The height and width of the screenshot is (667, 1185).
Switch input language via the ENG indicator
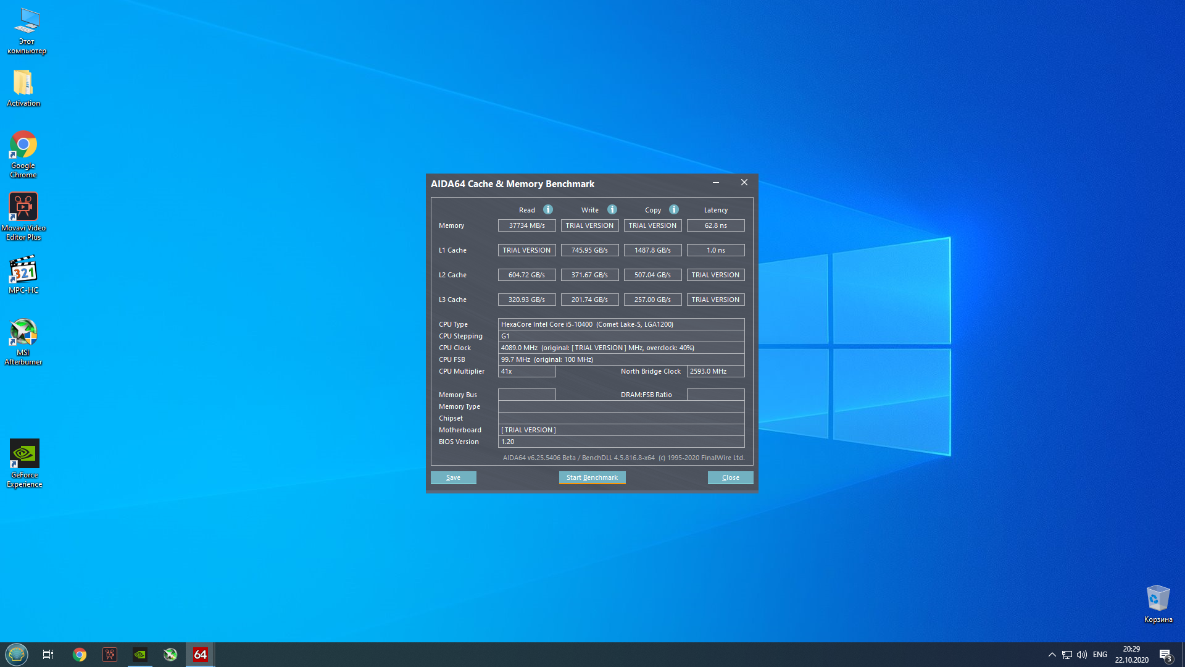pyautogui.click(x=1100, y=654)
